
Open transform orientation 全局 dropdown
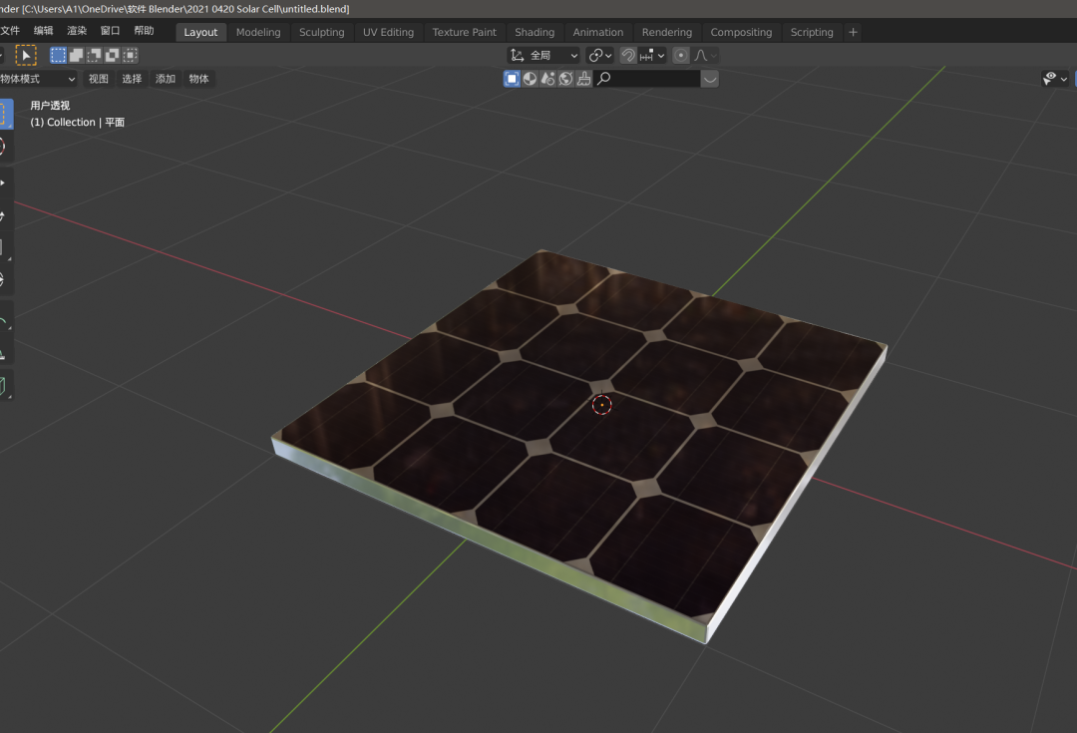[544, 55]
